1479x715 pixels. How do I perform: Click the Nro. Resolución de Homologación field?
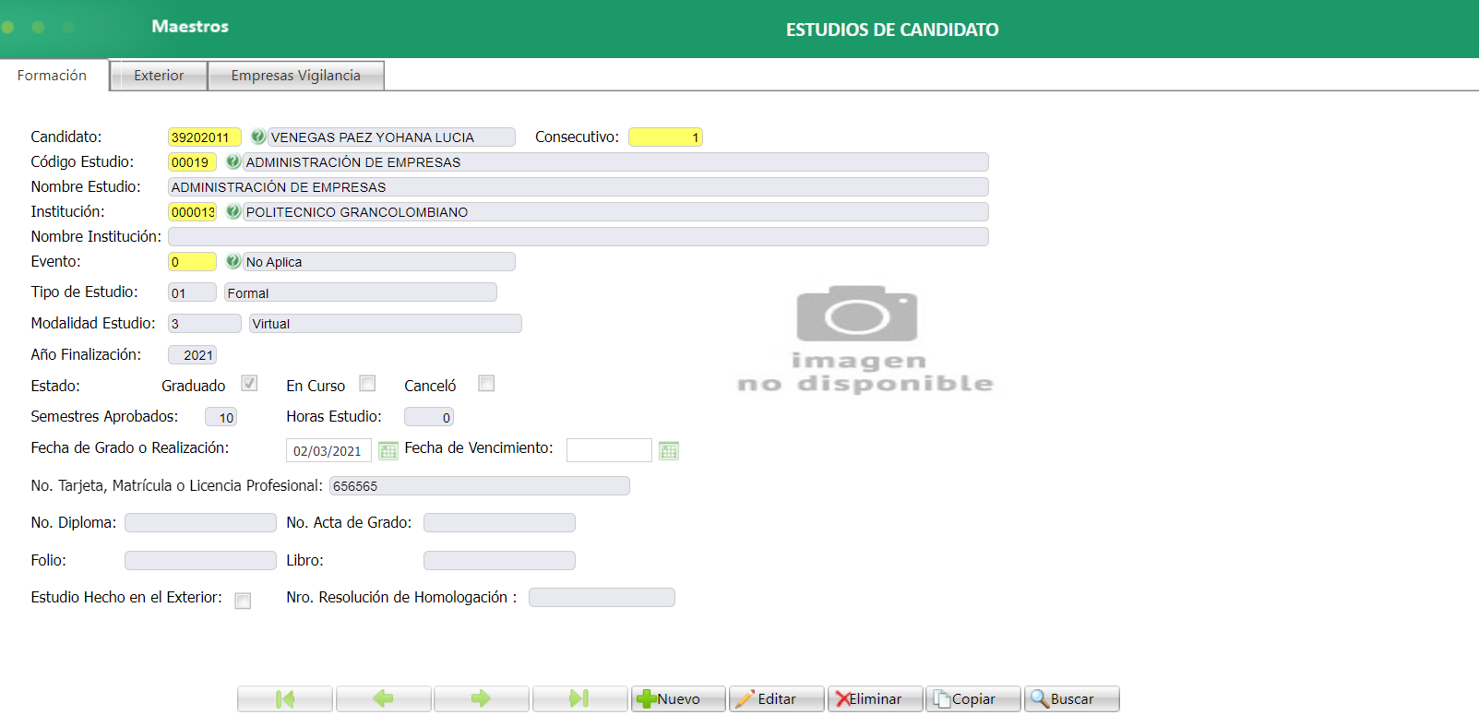602,598
